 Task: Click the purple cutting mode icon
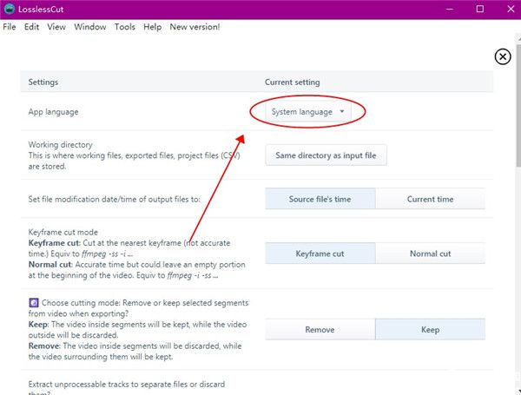click(34, 303)
